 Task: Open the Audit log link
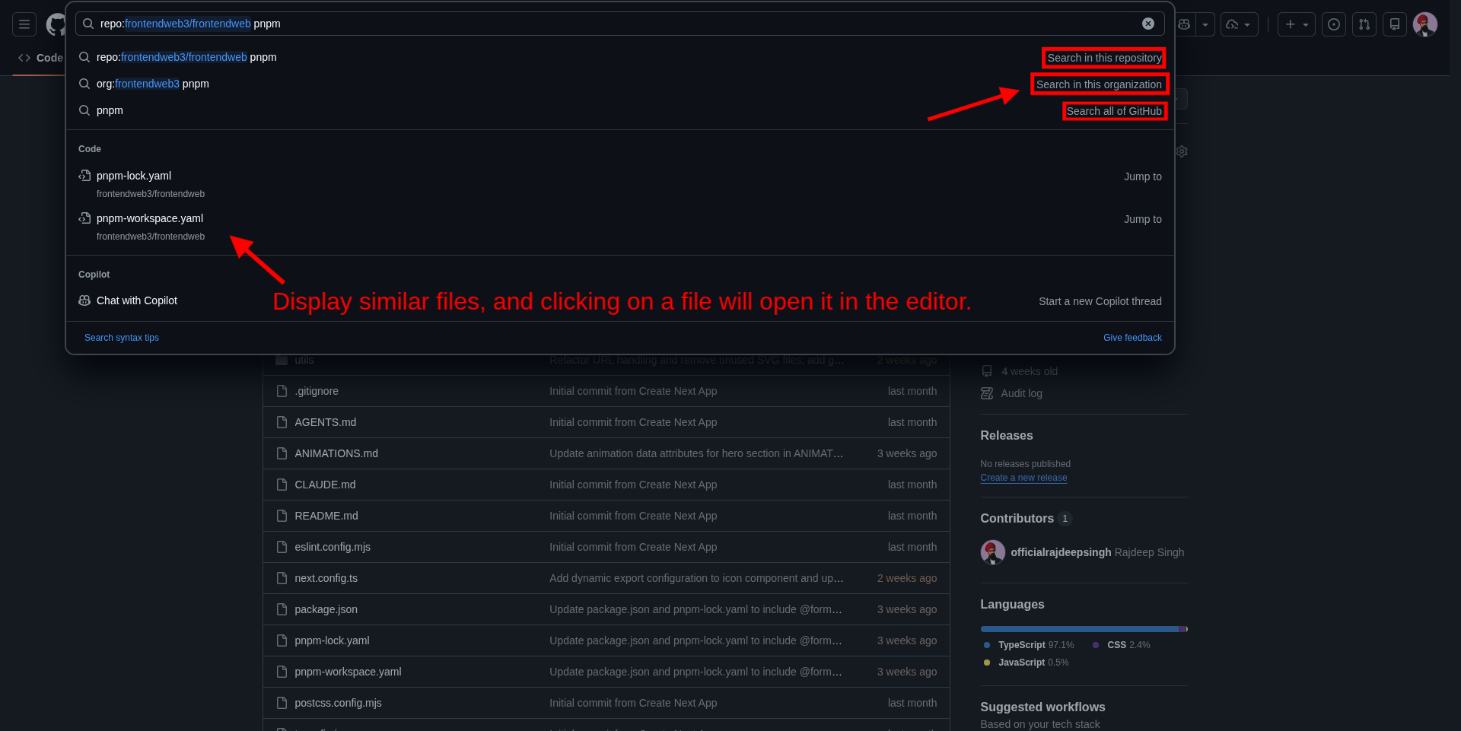(x=1021, y=393)
